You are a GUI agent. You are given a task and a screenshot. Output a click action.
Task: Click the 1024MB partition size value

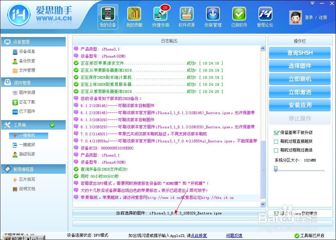point(310,160)
